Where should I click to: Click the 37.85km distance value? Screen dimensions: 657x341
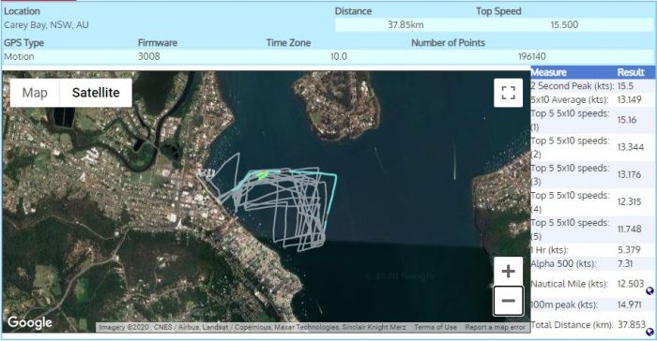click(x=405, y=24)
